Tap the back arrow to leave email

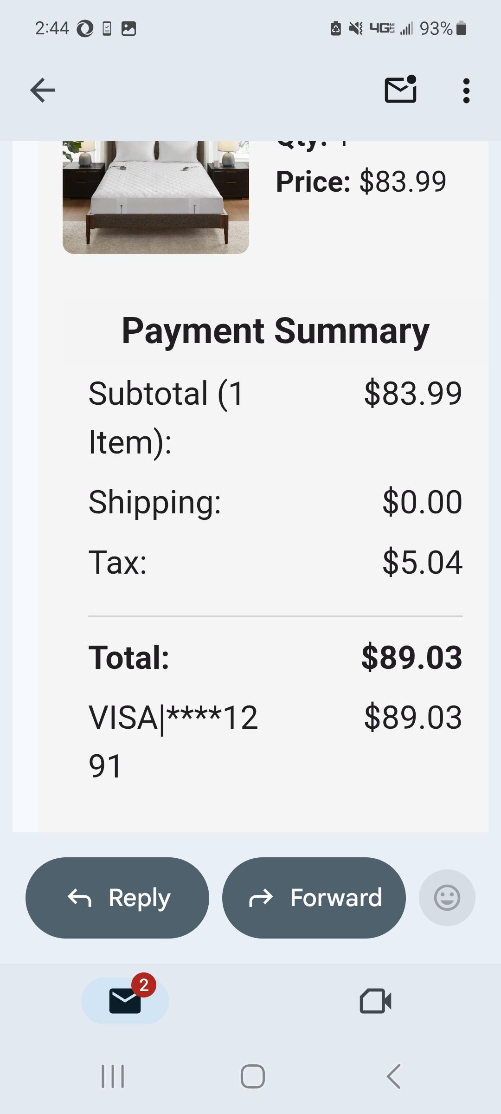click(43, 90)
